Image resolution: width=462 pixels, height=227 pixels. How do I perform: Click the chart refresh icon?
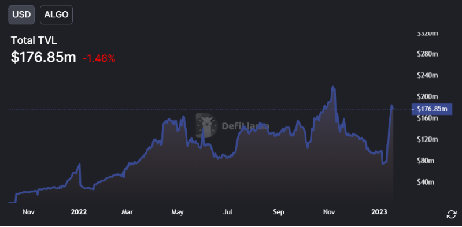tap(452, 214)
